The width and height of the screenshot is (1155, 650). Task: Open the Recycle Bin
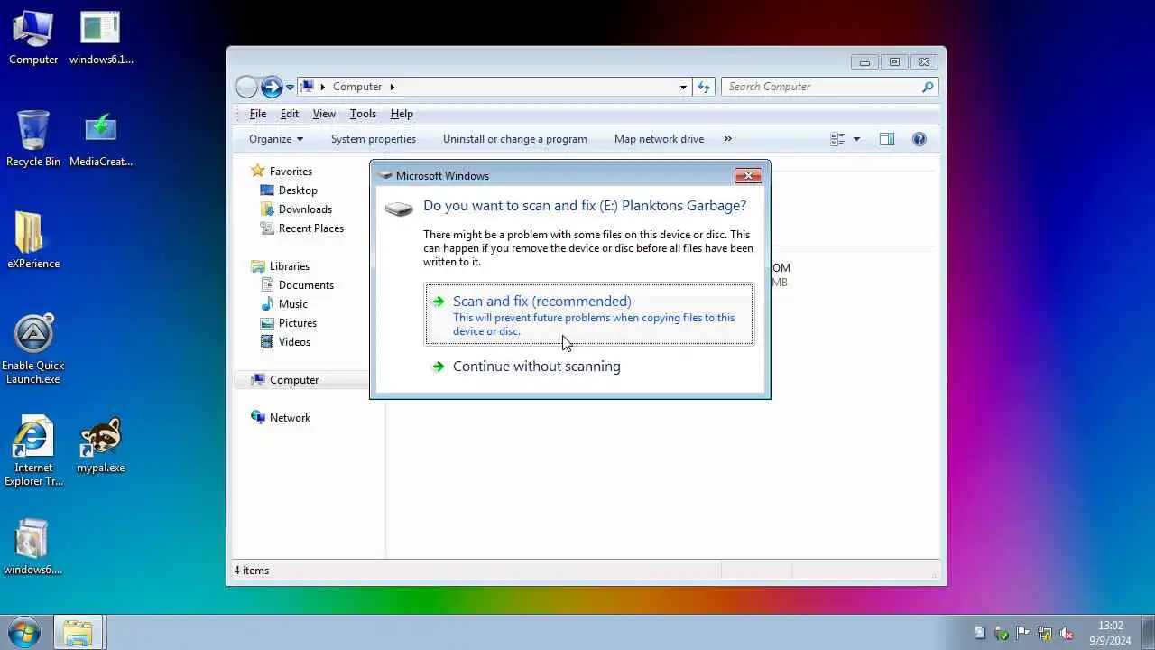tap(33, 138)
